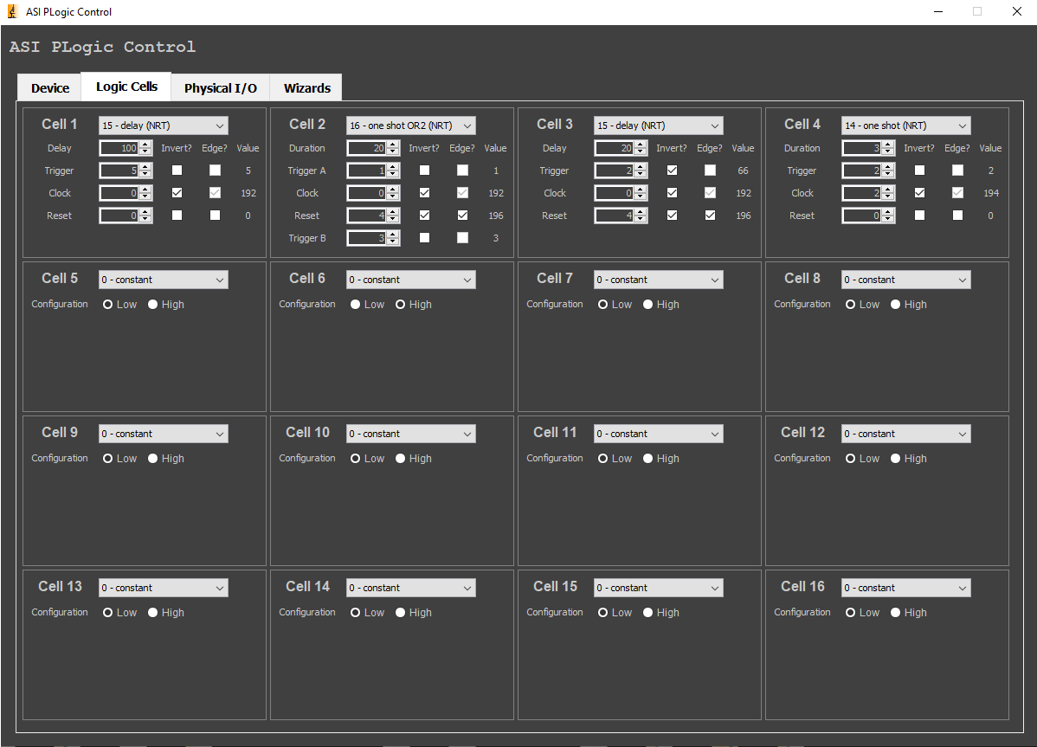The width and height of the screenshot is (1037, 747).
Task: Switch to the Physical I/O tab
Action: (x=220, y=87)
